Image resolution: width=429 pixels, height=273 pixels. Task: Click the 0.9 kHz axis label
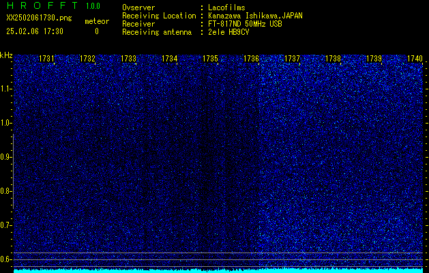click(x=5, y=157)
